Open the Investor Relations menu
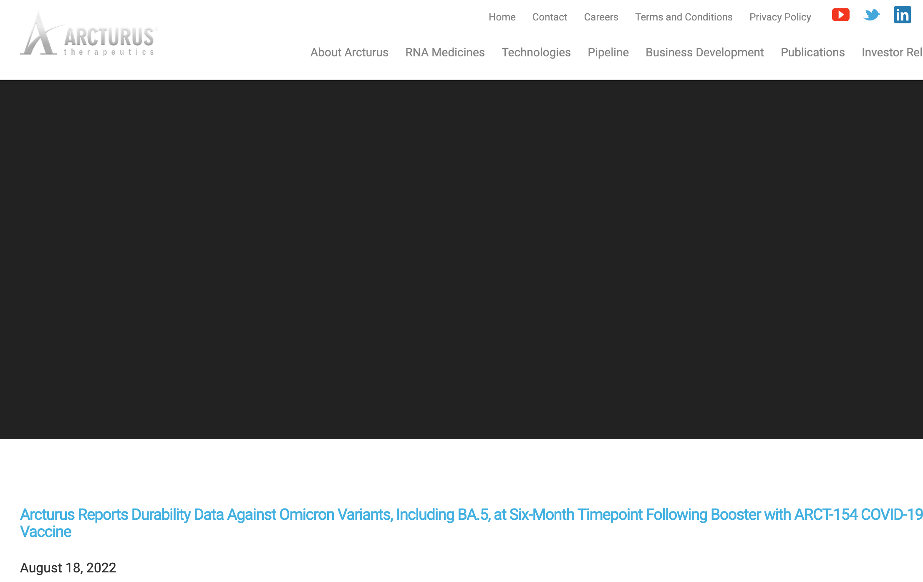Image resolution: width=923 pixels, height=582 pixels. pos(892,52)
